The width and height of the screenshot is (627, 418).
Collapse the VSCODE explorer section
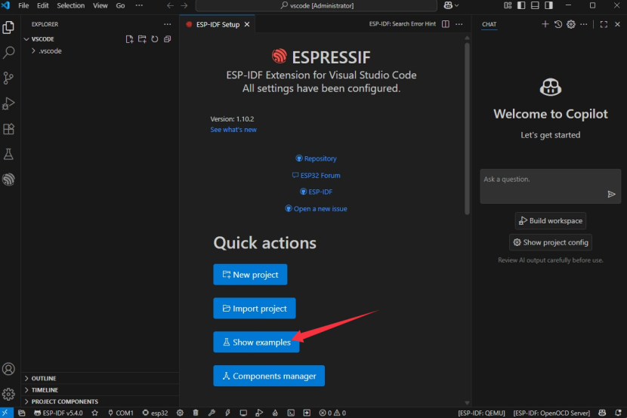[x=42, y=39]
